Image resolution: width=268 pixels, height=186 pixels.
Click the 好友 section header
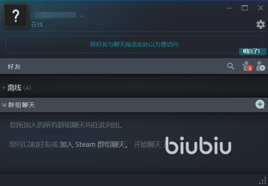point(14,66)
